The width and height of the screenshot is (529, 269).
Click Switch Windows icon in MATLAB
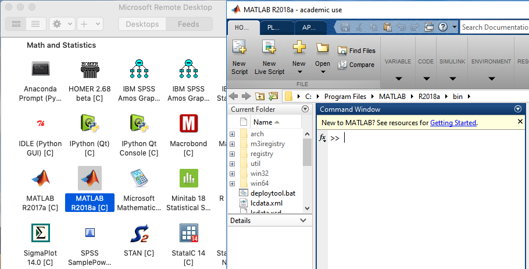point(429,27)
